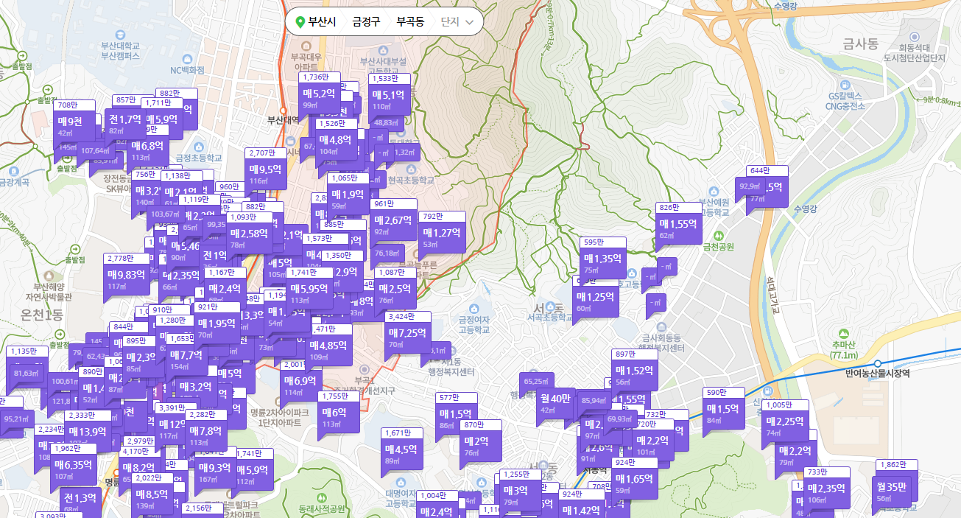Image resolution: width=961 pixels, height=518 pixels.
Task: Open listing marker 매5.2억 99㎡
Action: [318, 96]
